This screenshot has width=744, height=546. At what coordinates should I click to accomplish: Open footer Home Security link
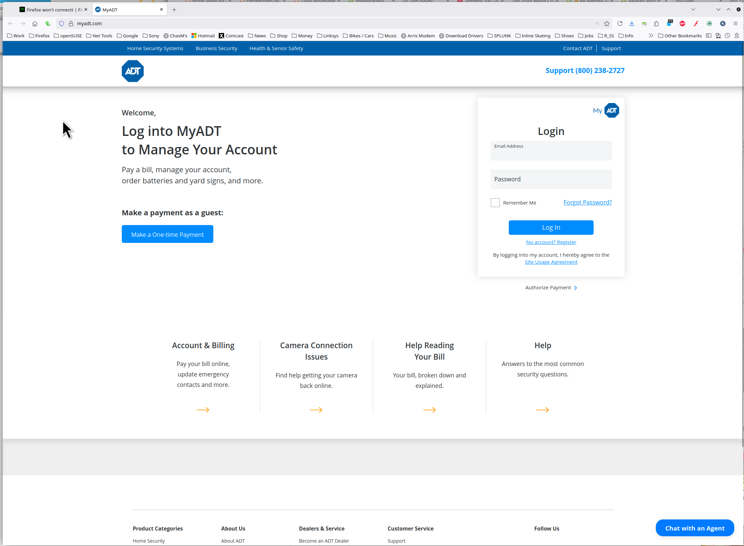pos(149,541)
